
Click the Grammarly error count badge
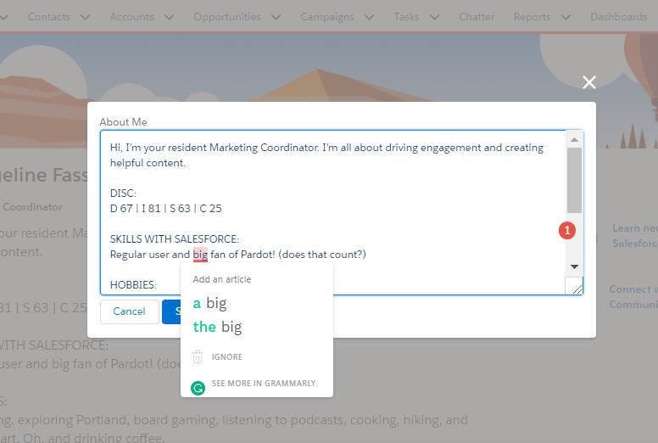[x=567, y=230]
